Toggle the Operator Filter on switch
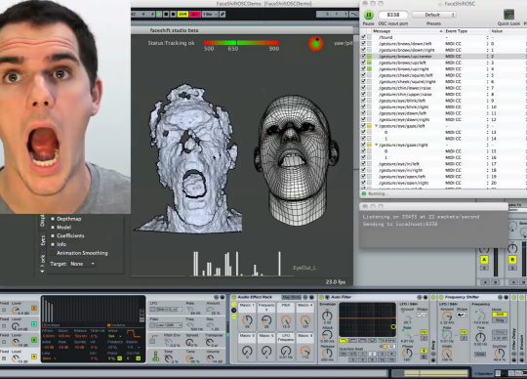Image resolution: width=527 pixels, height=379 pixels. (x=153, y=325)
